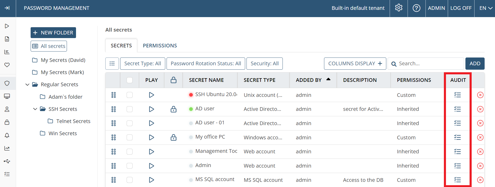Delete the My office PC secret
The width and height of the screenshot is (495, 187).
[480, 137]
